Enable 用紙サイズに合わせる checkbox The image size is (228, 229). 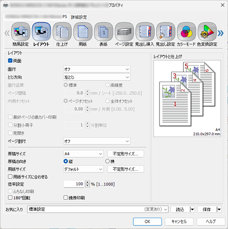(x=10, y=177)
